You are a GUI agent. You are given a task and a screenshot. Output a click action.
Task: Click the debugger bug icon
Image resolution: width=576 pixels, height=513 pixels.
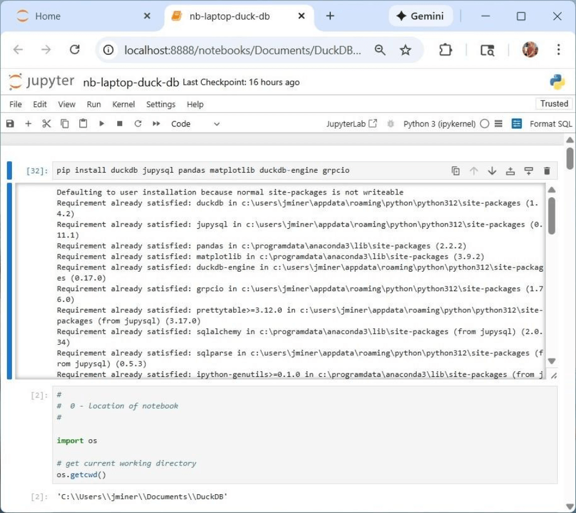(x=390, y=124)
